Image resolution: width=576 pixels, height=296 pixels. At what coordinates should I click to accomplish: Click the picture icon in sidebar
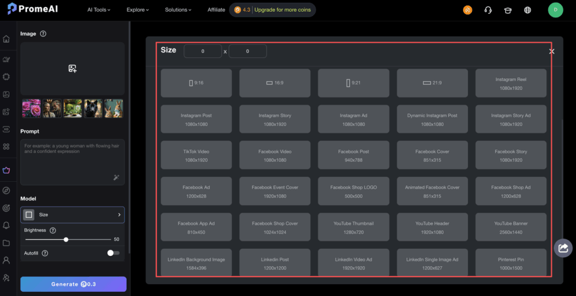click(x=6, y=94)
